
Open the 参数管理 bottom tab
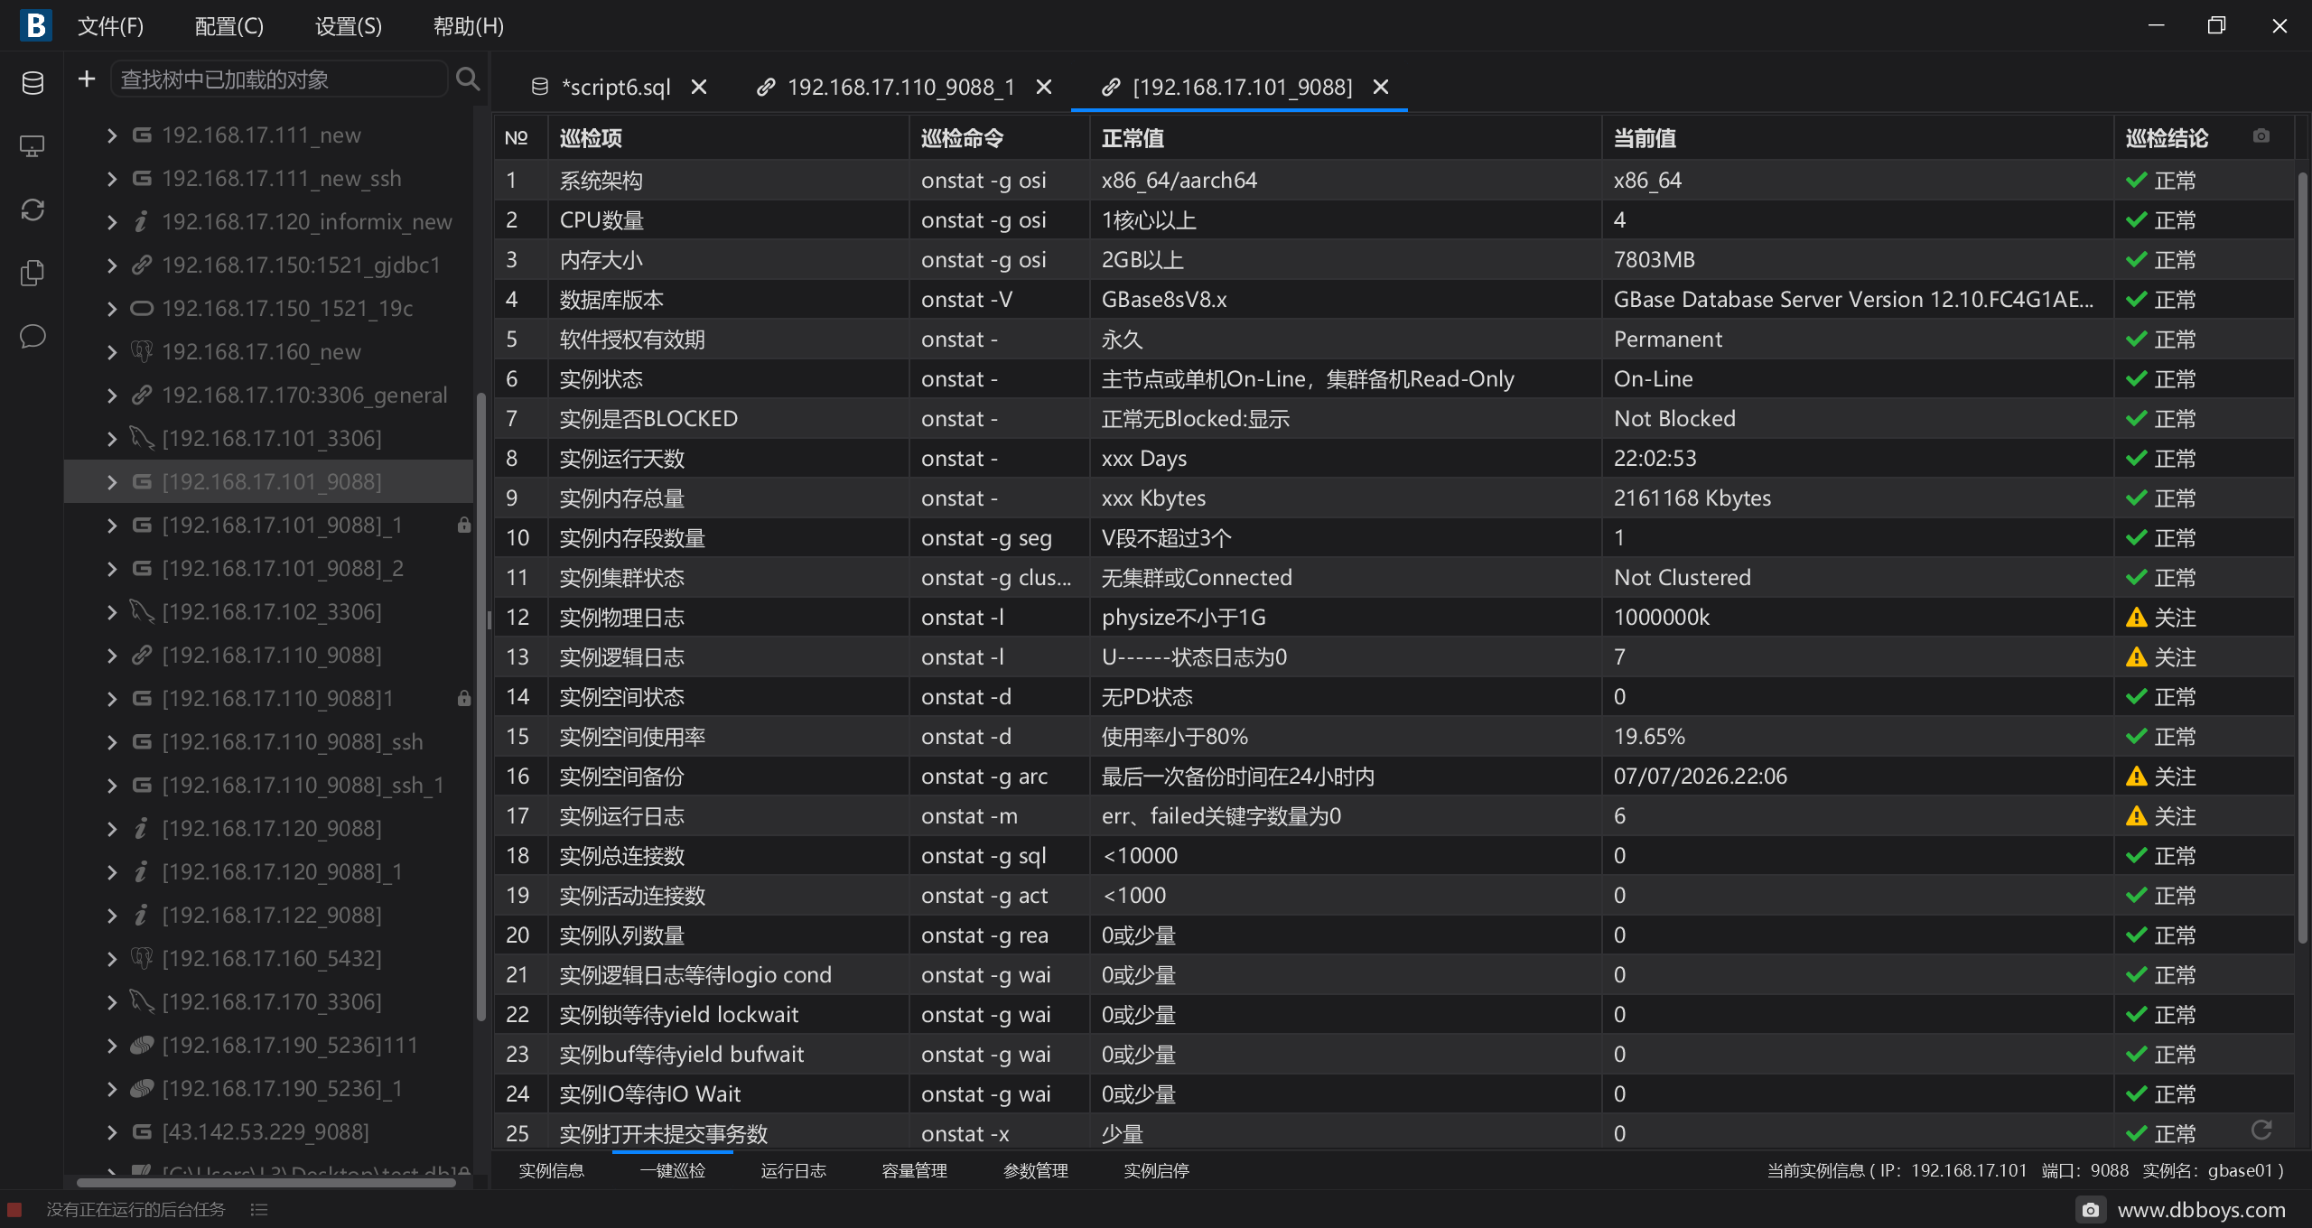coord(1036,1171)
